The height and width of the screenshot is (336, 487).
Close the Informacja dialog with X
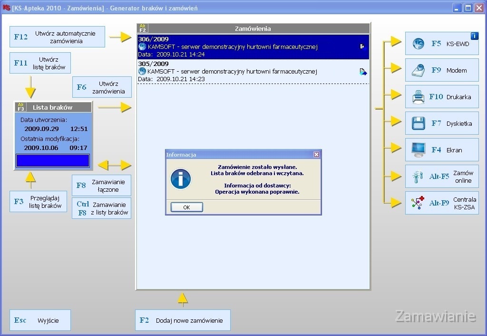pos(316,155)
